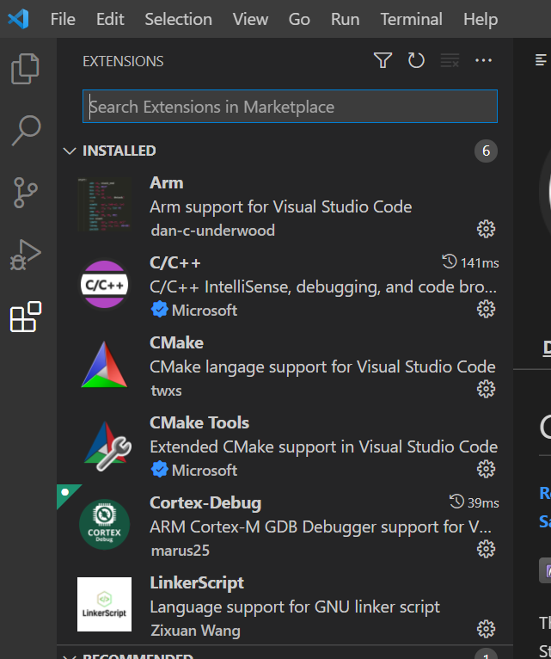Open the Source Control view
Viewport: 551px width, 659px height.
tap(26, 193)
